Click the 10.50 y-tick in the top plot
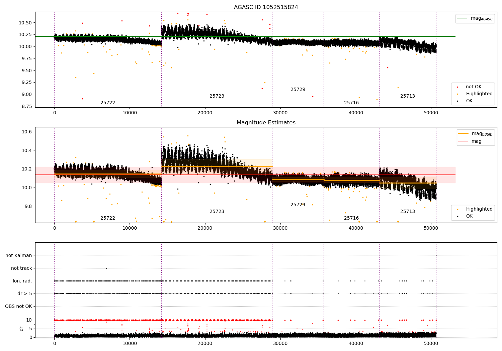This screenshot has height=351, width=502. pos(25,23)
